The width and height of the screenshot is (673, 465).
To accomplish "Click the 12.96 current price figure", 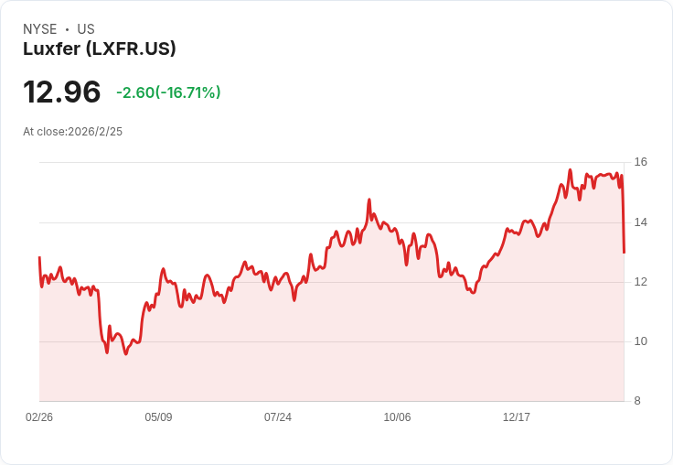I will pos(62,92).
